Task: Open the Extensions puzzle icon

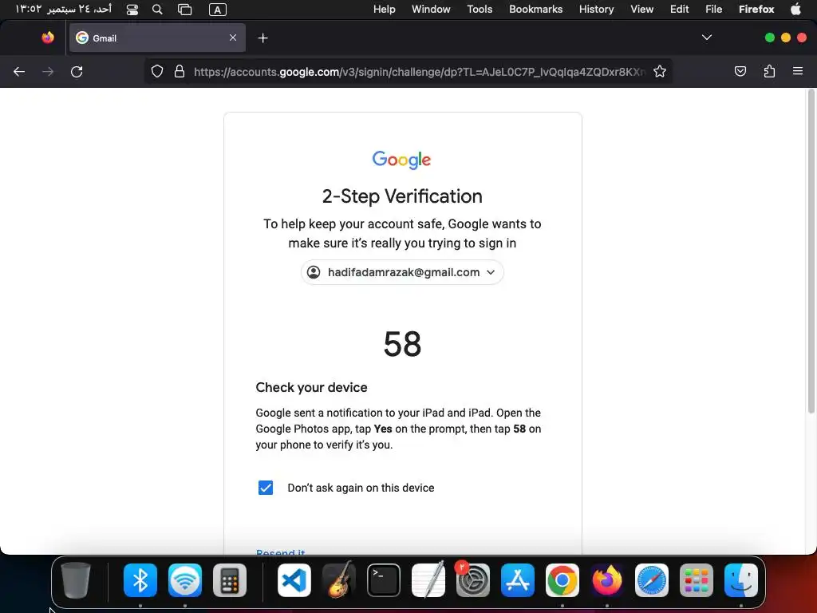Action: coord(769,71)
